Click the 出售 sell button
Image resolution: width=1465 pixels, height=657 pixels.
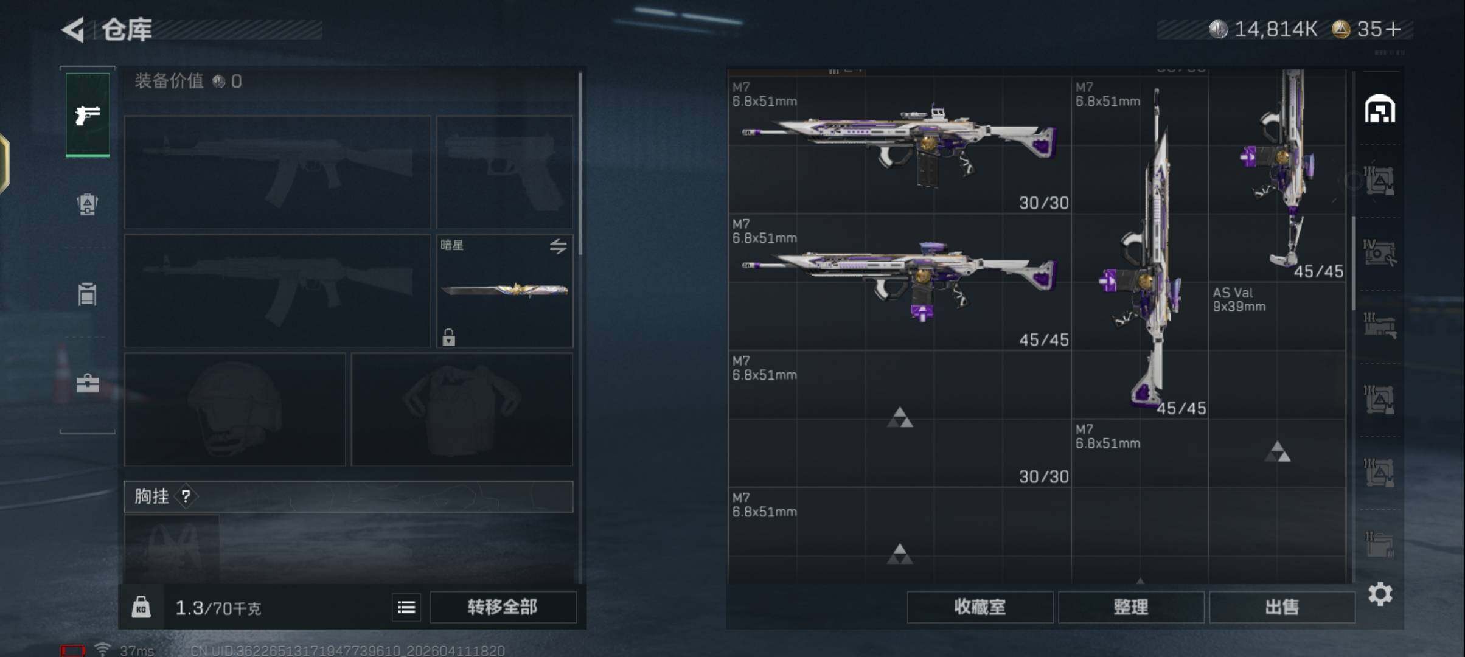click(x=1282, y=607)
